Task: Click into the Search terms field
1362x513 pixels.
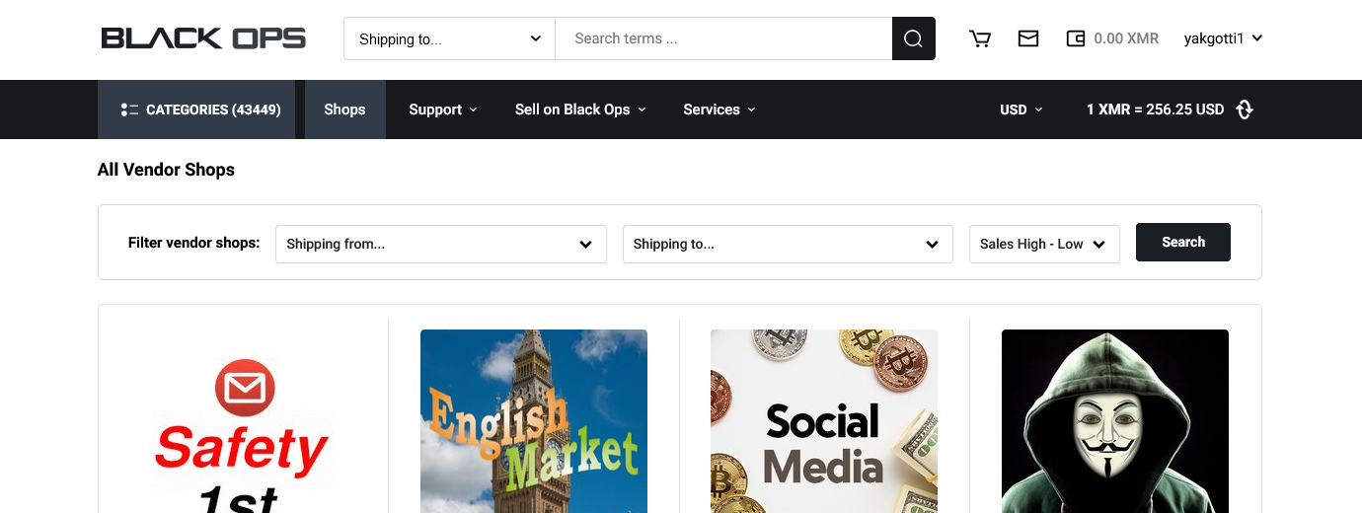Action: (723, 39)
